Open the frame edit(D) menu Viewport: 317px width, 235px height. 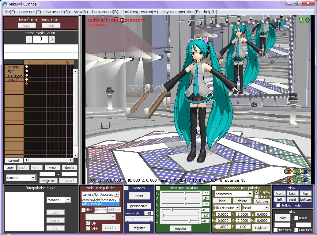[x=57, y=12]
